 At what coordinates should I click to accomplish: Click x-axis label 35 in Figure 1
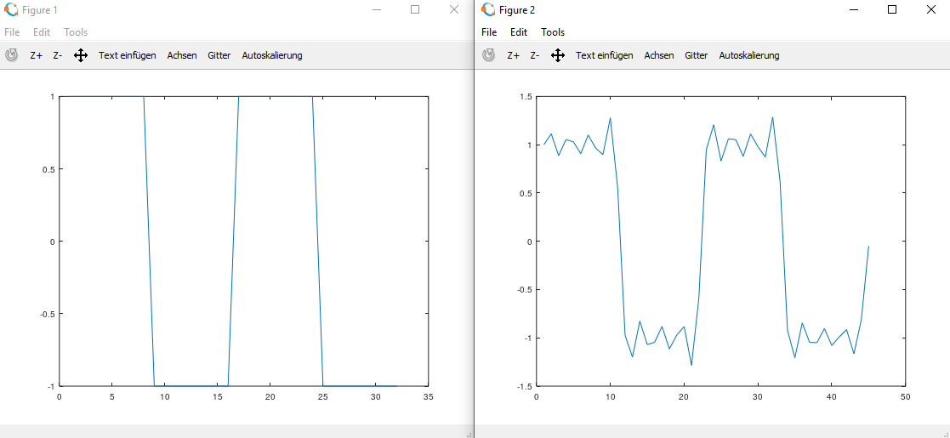coord(429,397)
